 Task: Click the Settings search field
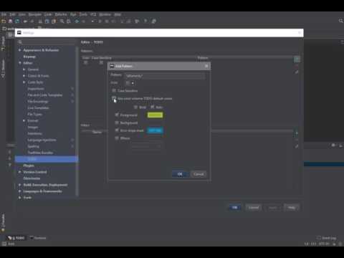point(47,42)
